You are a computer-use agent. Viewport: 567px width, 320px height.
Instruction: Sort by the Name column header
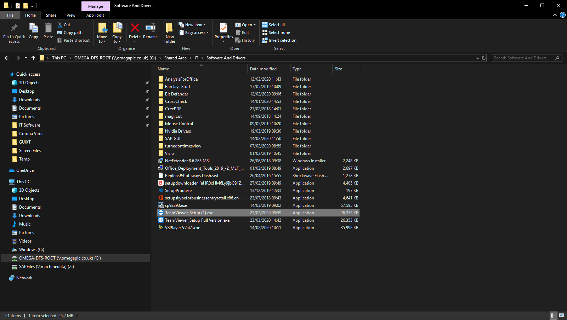click(201, 69)
